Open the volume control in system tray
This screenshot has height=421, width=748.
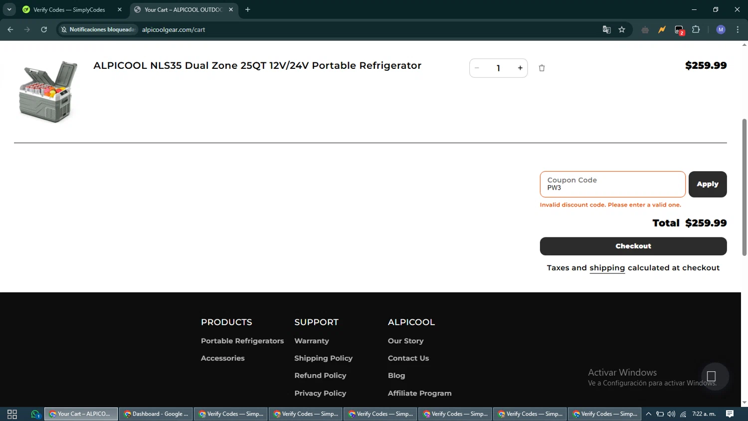tap(671, 414)
